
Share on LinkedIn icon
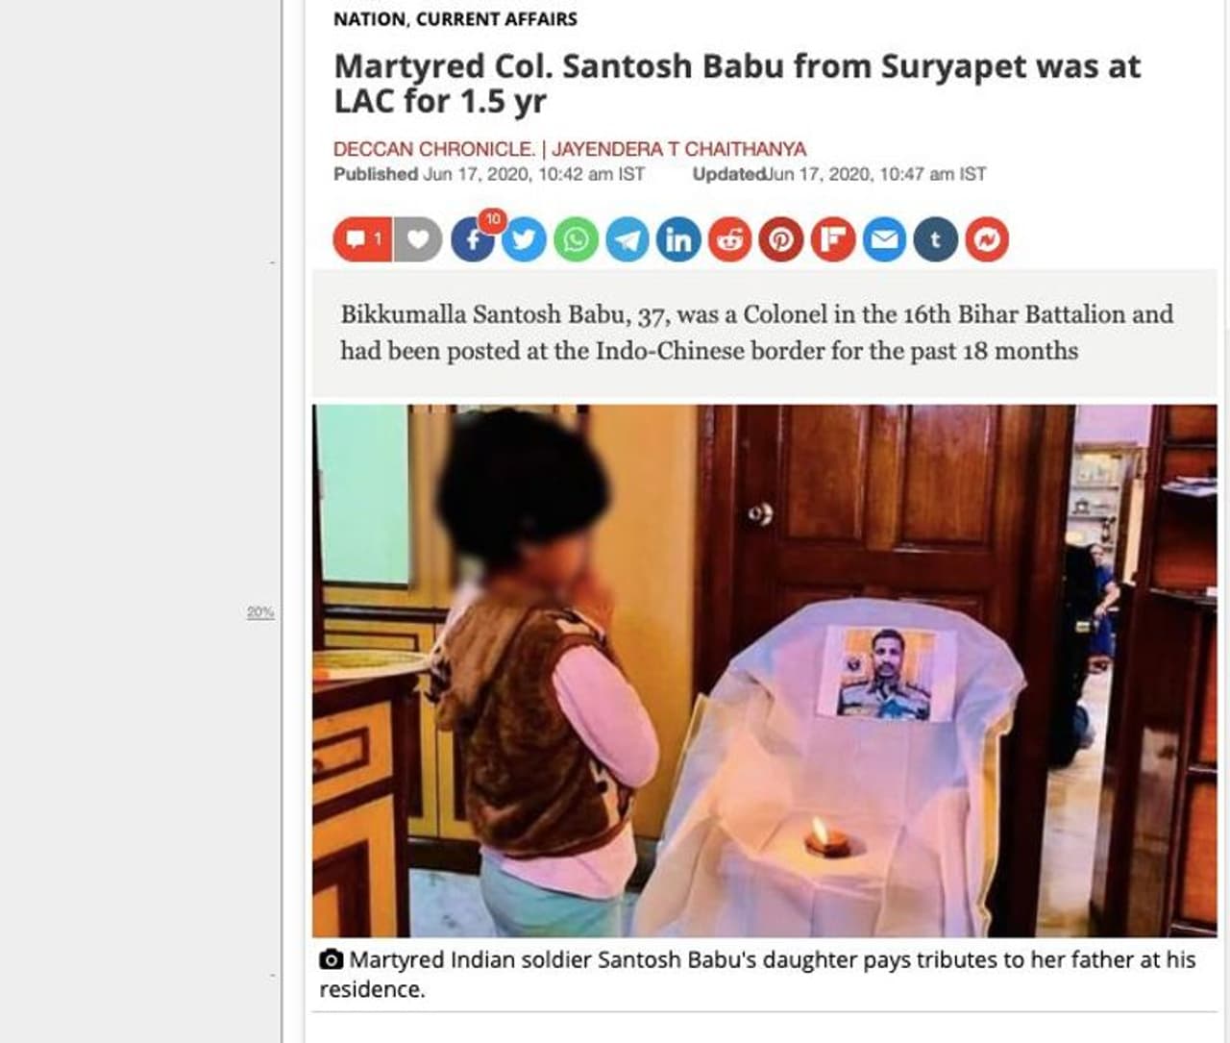point(678,239)
